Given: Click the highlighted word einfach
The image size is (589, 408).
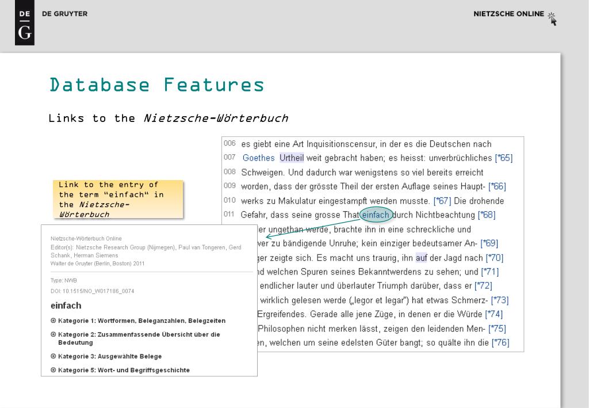Looking at the screenshot, I should (376, 215).
